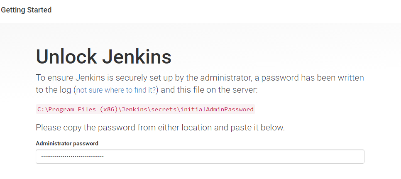Select the initialAdminPassword file path text

click(146, 109)
